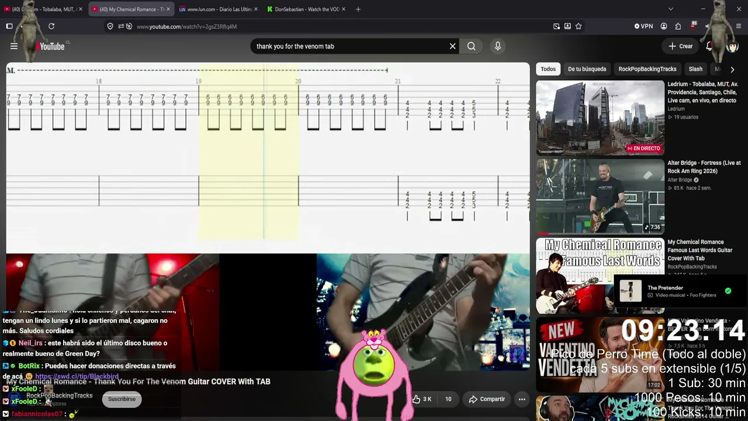Click the dislike button showing 10
Image resolution: width=748 pixels, height=421 pixels.
pos(448,399)
